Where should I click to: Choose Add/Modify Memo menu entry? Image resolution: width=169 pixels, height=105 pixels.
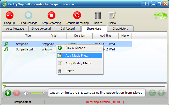(x=80, y=63)
